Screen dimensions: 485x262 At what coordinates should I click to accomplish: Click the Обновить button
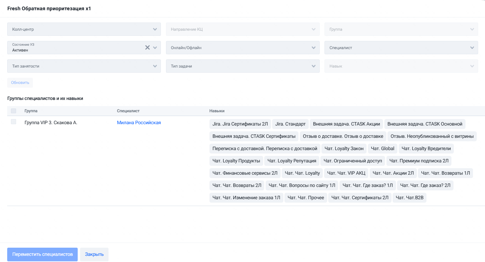[20, 83]
